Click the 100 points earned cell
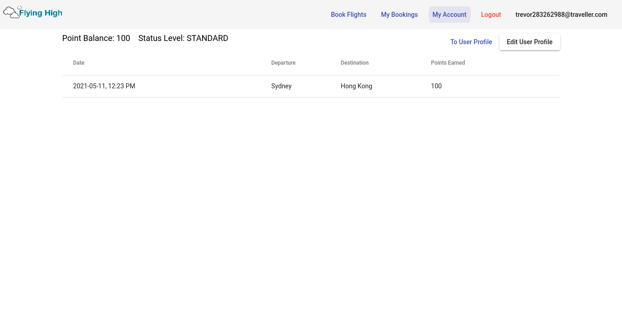This screenshot has height=316, width=622. click(436, 86)
